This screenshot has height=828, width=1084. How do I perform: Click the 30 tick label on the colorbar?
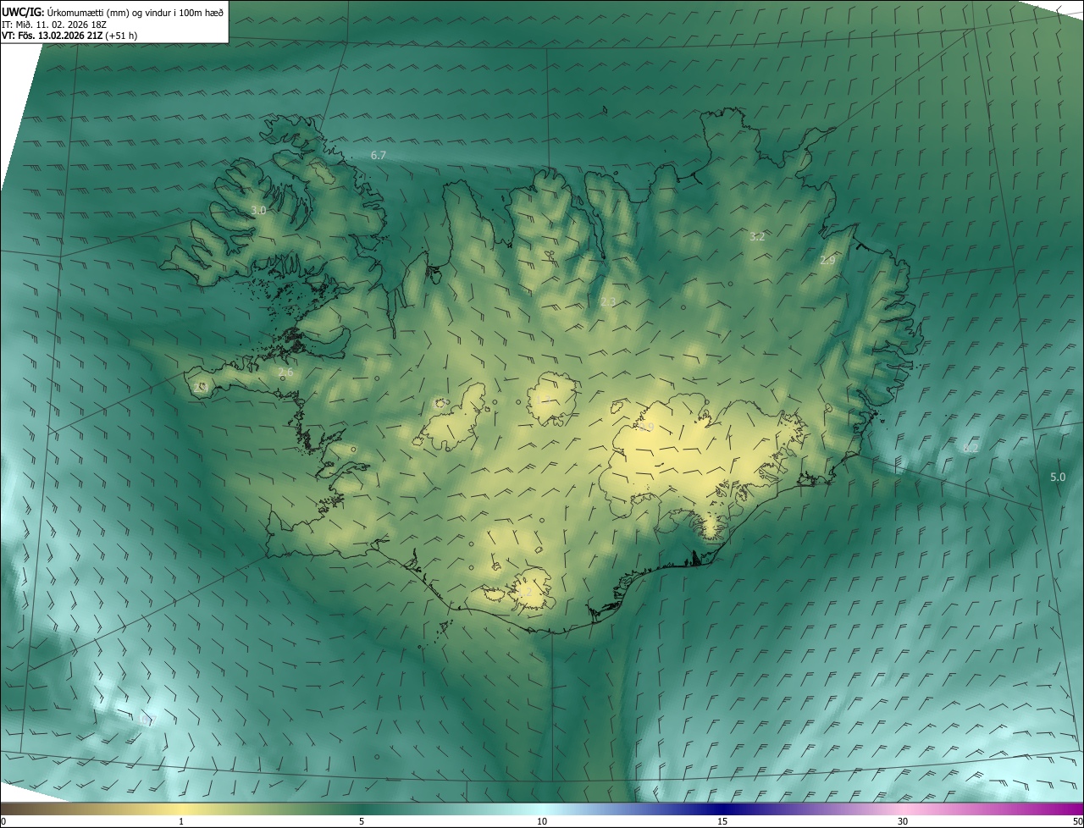coord(903,822)
